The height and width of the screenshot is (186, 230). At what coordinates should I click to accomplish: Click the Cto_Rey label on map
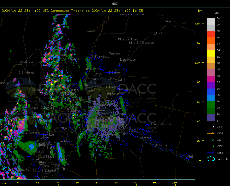(48, 135)
